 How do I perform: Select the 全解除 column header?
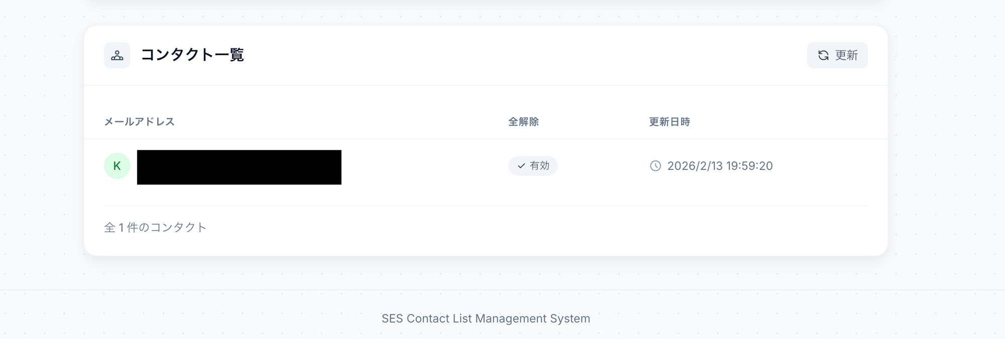(x=523, y=122)
